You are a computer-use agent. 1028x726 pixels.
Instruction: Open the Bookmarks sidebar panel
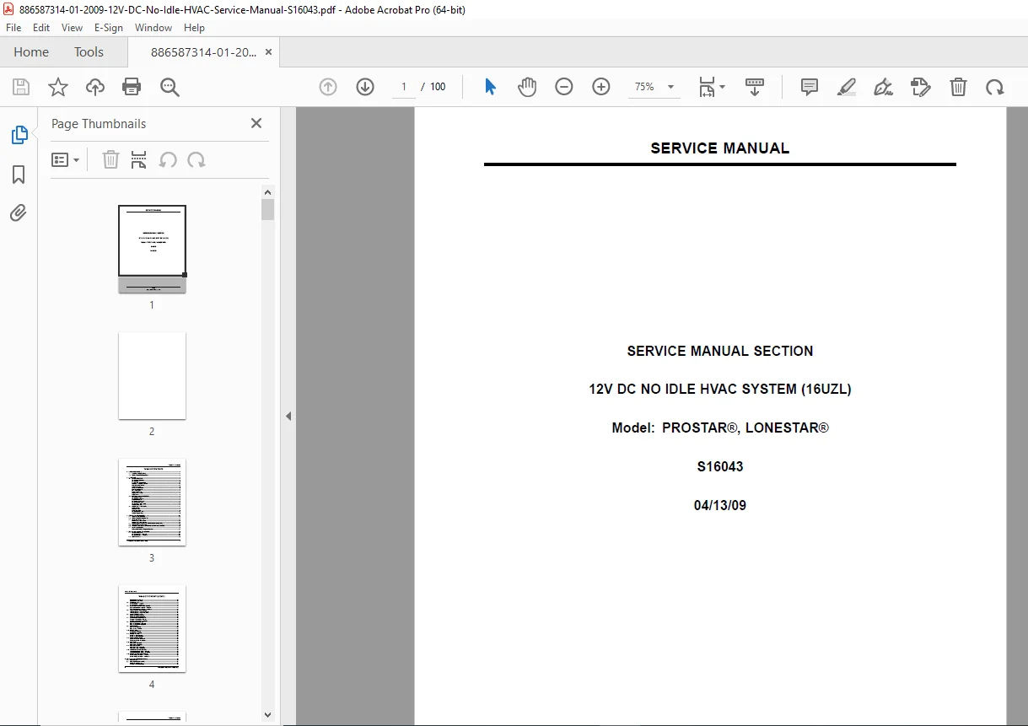19,175
